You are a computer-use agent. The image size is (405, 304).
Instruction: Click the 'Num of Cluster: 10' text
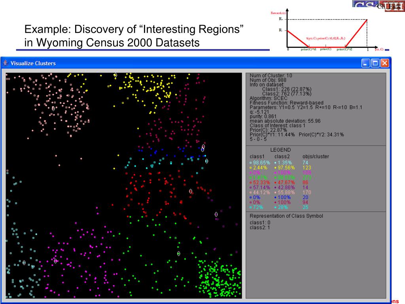pyautogui.click(x=271, y=76)
